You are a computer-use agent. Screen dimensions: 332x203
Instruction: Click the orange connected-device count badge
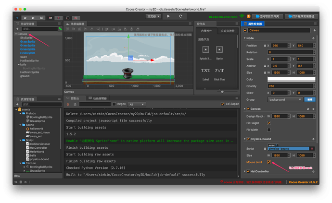point(249,16)
